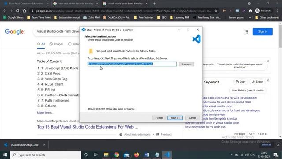Click the Google logo
The image size is (282, 159).
(15, 32)
